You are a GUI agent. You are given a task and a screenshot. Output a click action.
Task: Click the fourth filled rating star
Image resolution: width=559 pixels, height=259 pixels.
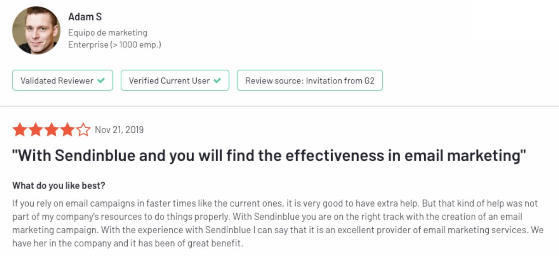pyautogui.click(x=67, y=130)
